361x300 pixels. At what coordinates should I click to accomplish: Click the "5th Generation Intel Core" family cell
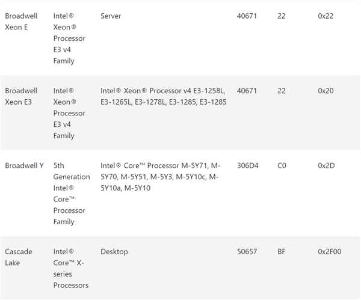(72, 194)
